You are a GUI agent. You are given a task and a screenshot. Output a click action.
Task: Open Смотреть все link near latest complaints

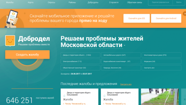click(126, 84)
